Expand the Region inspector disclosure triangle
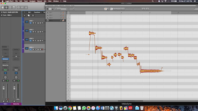Screen dimensions: 198x111 click(x=2, y=12)
